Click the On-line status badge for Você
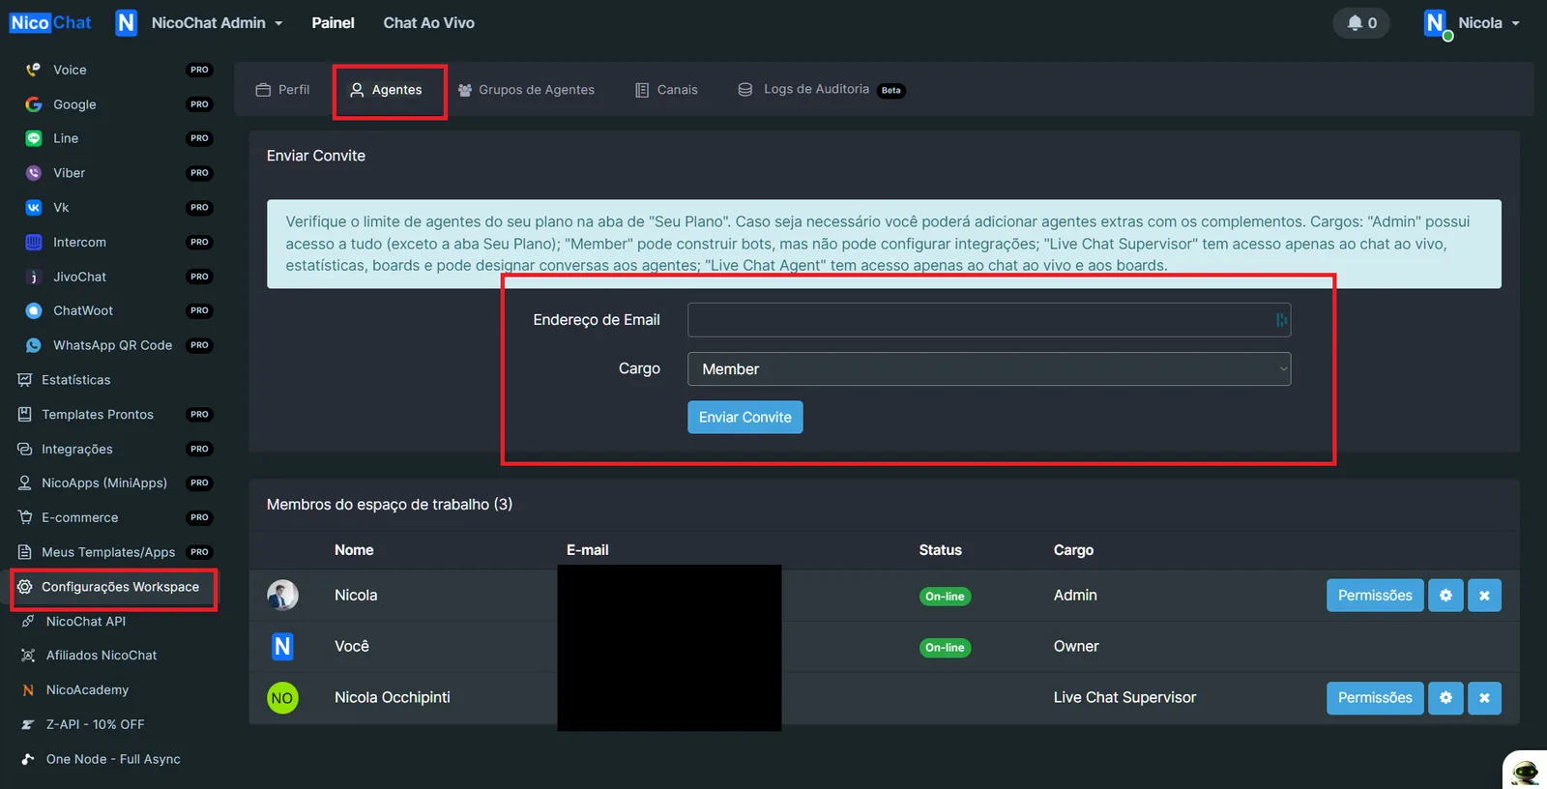The height and width of the screenshot is (789, 1547). [x=945, y=648]
